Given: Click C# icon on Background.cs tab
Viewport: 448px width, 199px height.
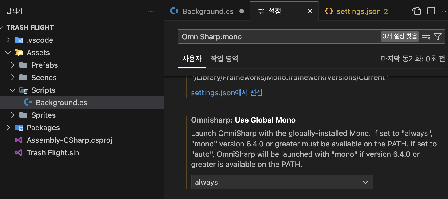Looking at the screenshot, I should [x=174, y=11].
